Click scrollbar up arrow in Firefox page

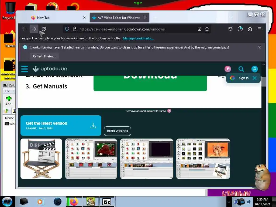click(x=264, y=64)
